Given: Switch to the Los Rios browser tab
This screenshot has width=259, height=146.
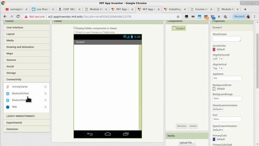Looking at the screenshot, I should point(42,9).
